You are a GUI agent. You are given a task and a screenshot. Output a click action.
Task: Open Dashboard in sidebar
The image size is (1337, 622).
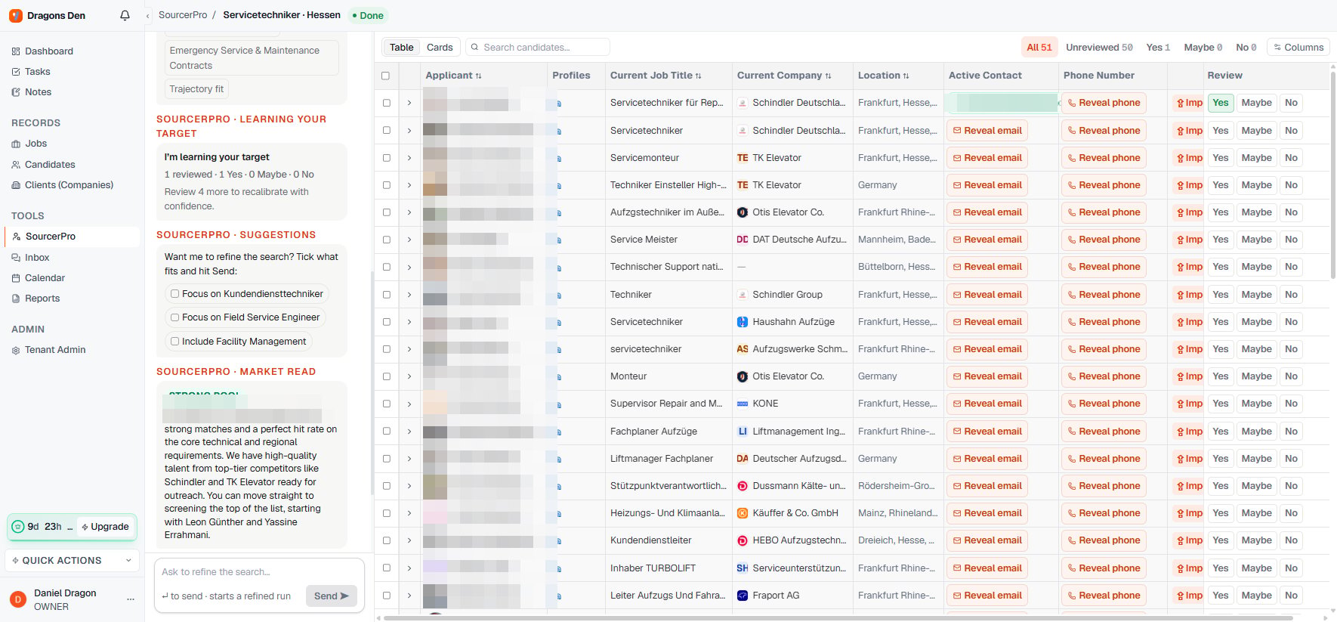click(x=49, y=51)
